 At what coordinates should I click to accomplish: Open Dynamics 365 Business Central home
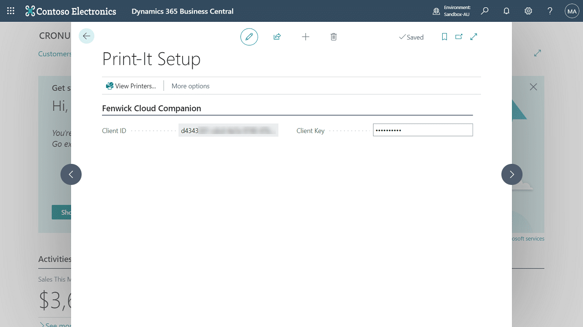click(x=182, y=11)
